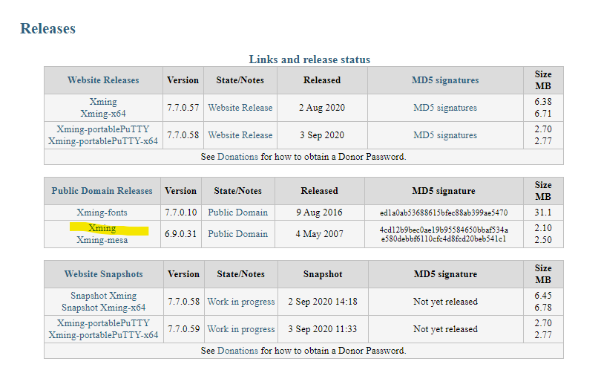601x373 pixels.
Task: Download the Xming-fonts public domain release
Action: 102,213
